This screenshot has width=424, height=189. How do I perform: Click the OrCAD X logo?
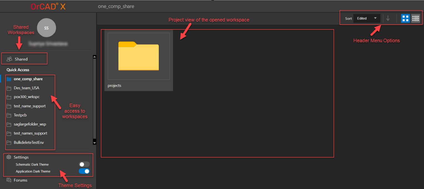(x=48, y=6)
